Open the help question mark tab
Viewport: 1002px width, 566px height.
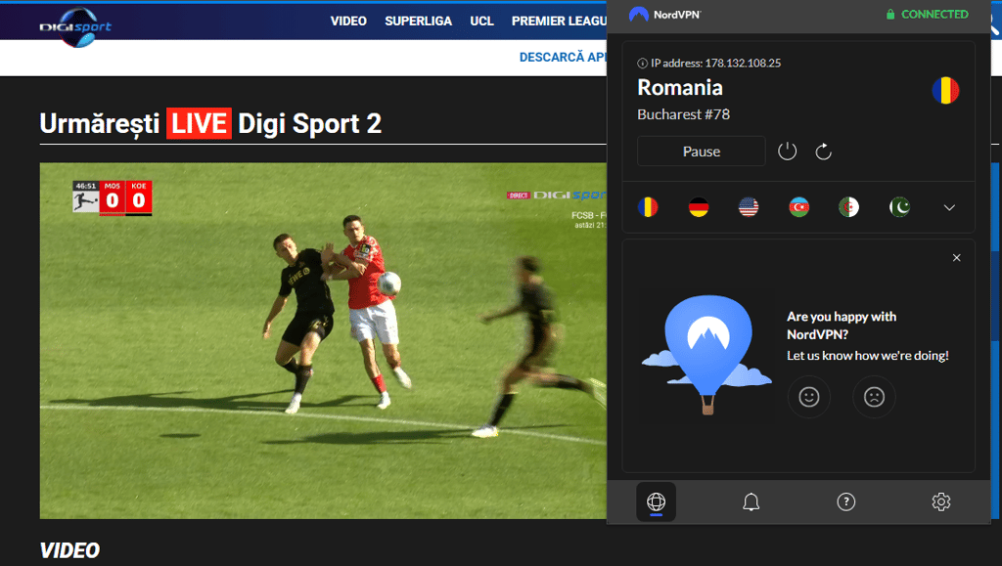tap(845, 502)
